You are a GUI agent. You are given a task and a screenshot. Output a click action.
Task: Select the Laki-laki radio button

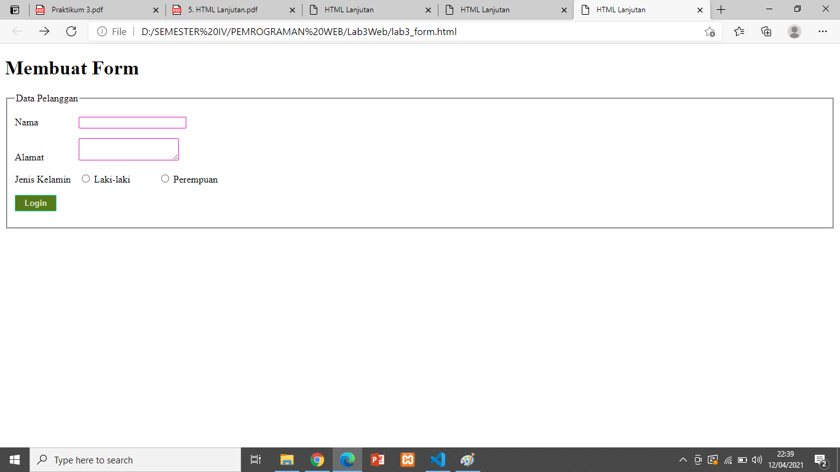[x=86, y=178]
